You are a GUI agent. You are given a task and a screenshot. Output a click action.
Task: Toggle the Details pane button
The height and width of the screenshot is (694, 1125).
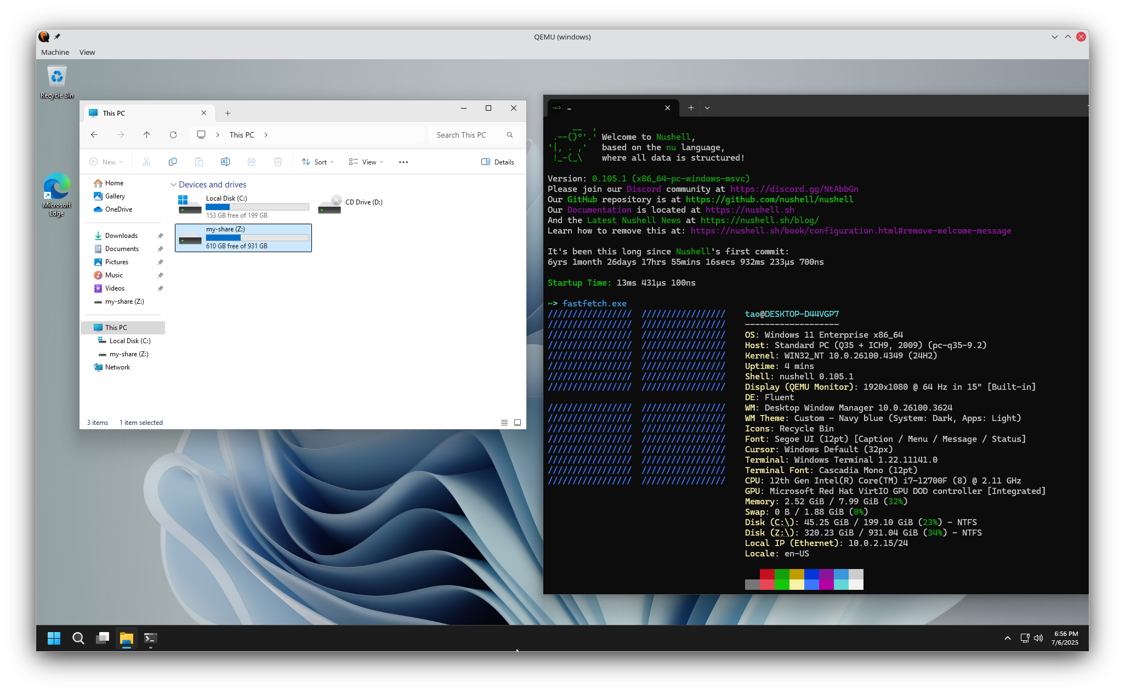tap(498, 162)
